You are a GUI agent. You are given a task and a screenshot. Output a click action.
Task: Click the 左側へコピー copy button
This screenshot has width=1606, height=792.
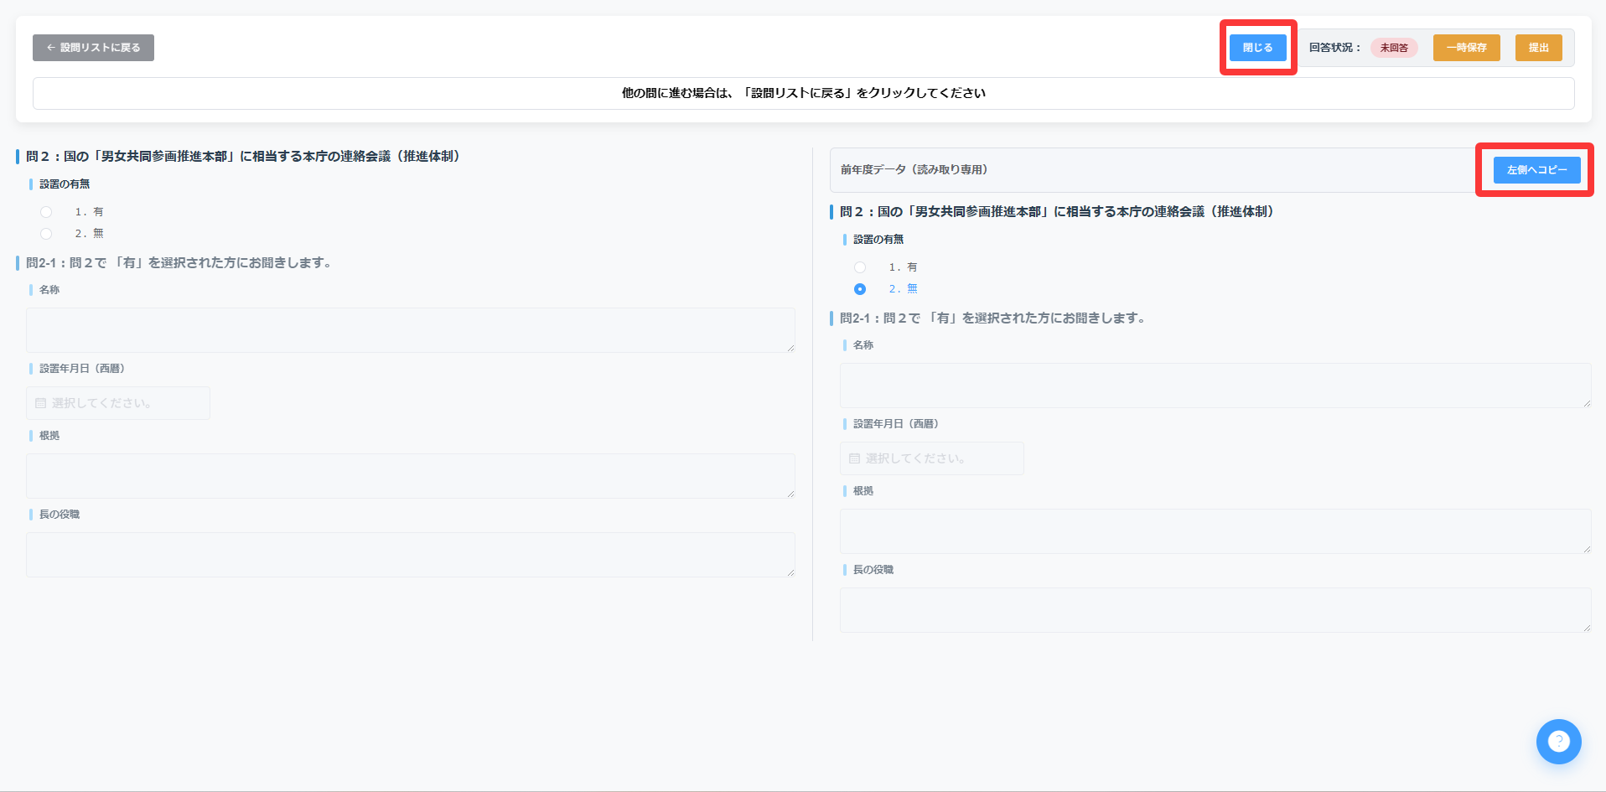[x=1536, y=170]
